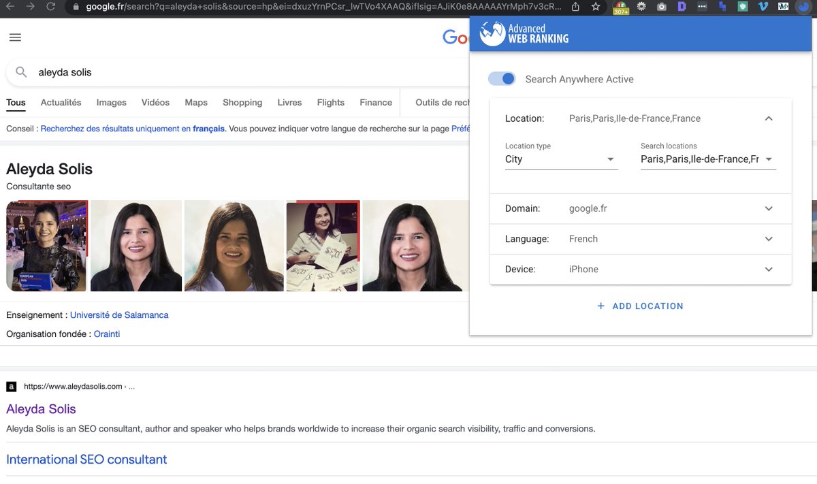Image resolution: width=817 pixels, height=484 pixels.
Task: Open Google hamburger main menu
Action: pyautogui.click(x=15, y=37)
